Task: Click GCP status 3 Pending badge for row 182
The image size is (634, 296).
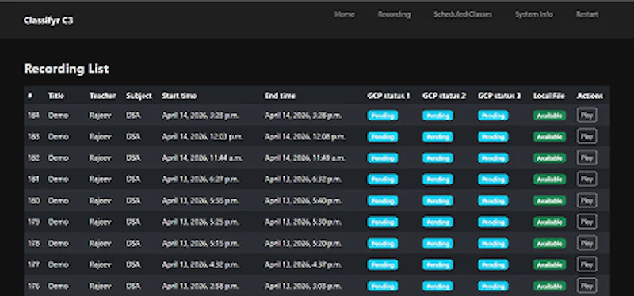Action: point(493,158)
